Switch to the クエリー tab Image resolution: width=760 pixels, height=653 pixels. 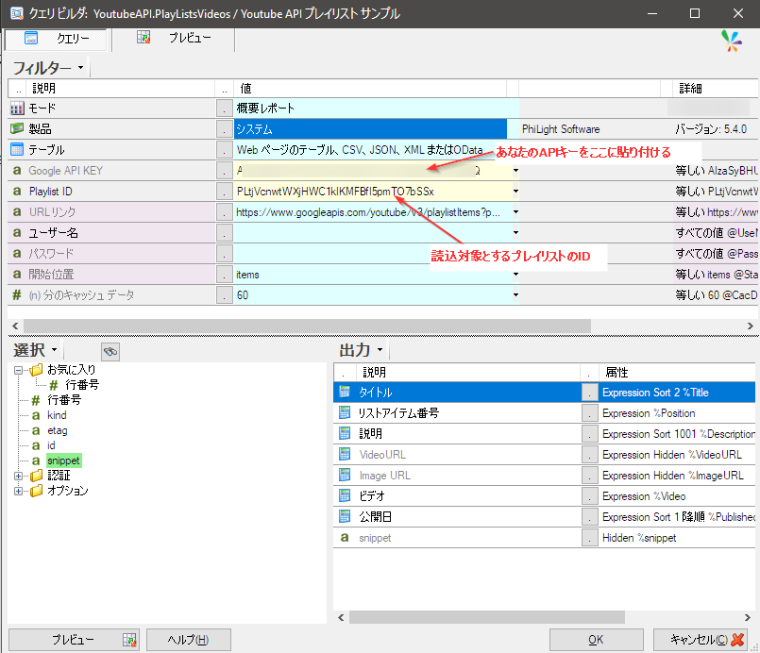pyautogui.click(x=56, y=39)
